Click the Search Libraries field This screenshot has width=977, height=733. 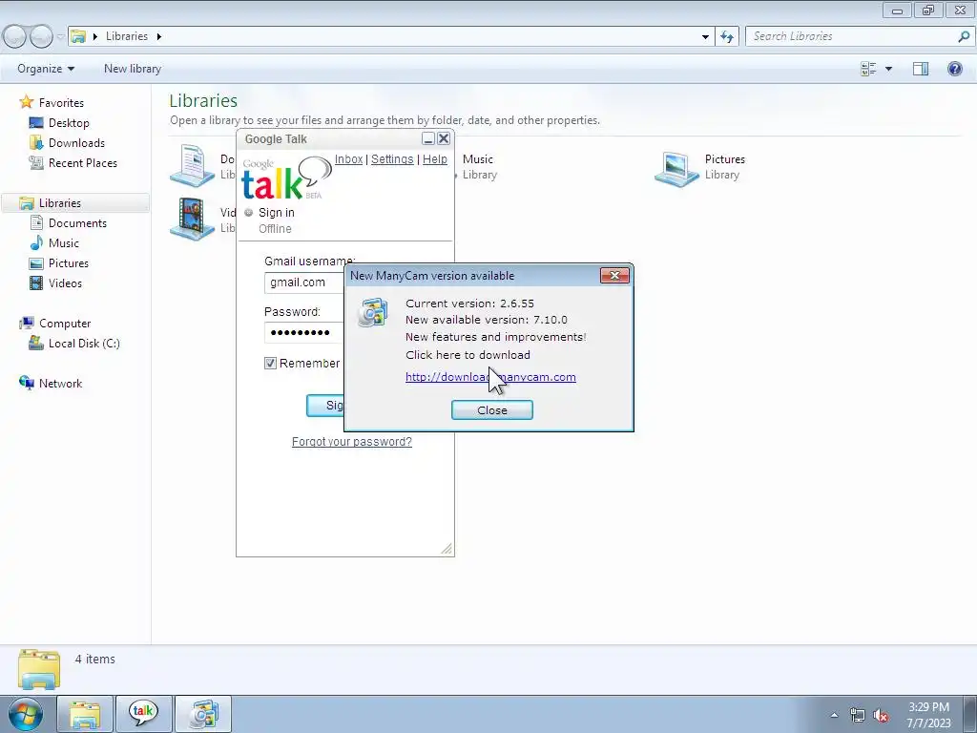click(850, 36)
